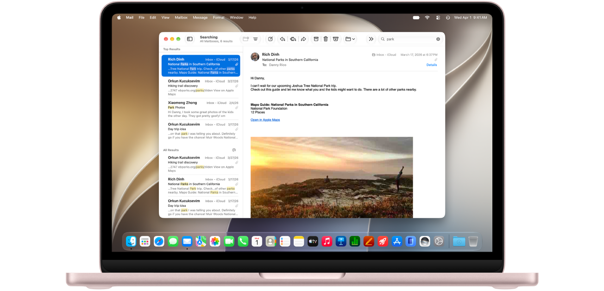
Task: Open the Mailbox menu
Action: [181, 18]
